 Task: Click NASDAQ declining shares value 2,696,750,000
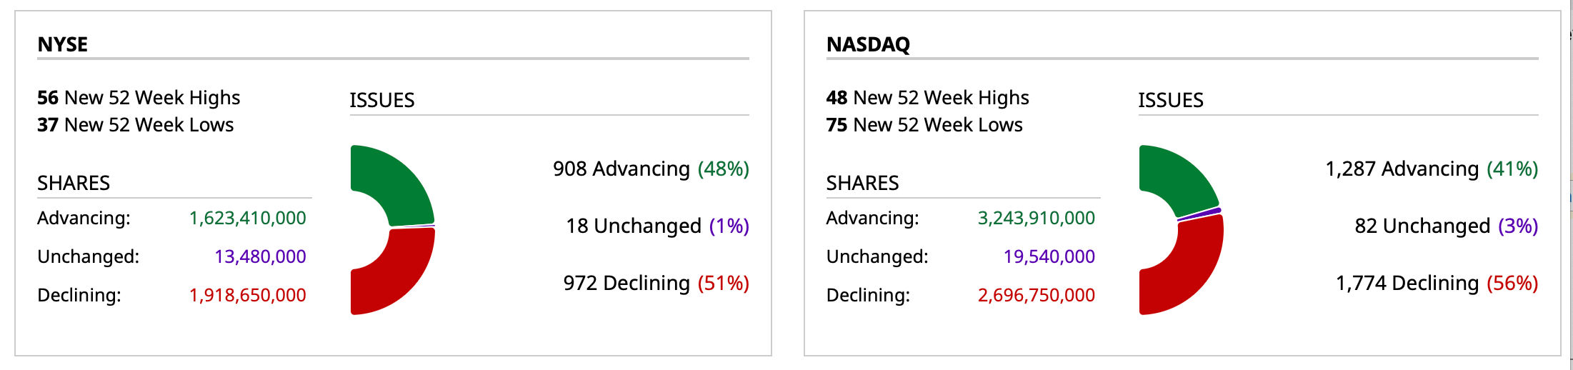pos(1036,295)
